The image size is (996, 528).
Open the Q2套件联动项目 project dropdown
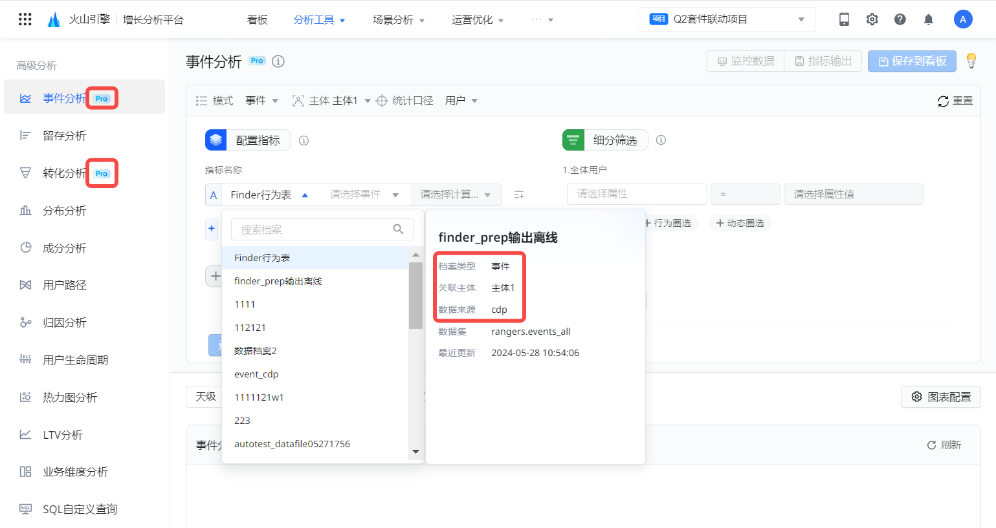727,19
